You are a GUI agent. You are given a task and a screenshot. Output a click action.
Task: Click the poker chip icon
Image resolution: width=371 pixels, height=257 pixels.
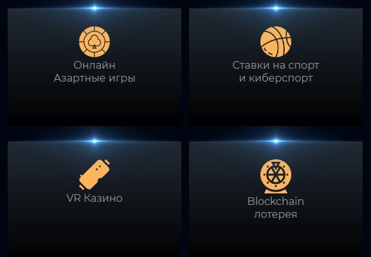point(95,42)
